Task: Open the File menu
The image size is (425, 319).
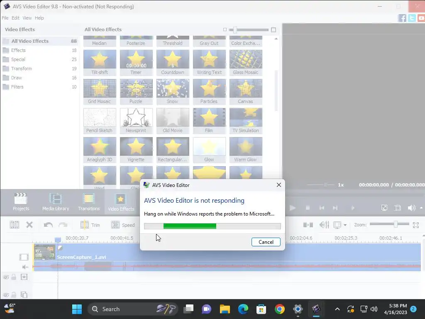Action: pos(5,18)
